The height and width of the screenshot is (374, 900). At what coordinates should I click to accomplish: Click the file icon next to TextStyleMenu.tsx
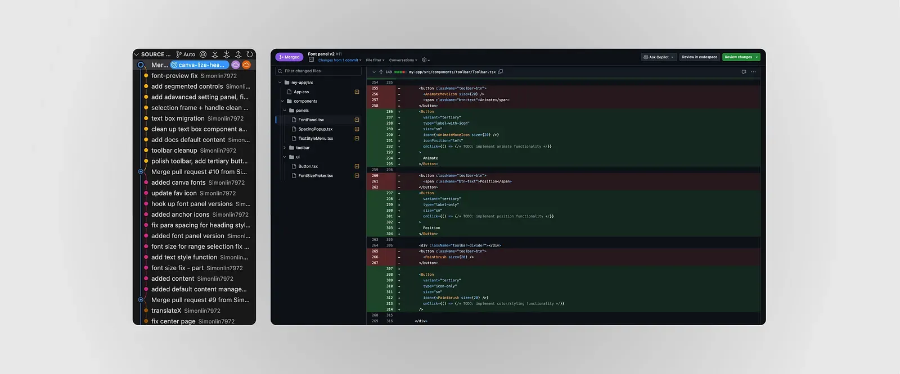click(x=294, y=138)
